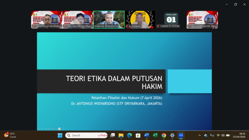249x140 pixels.
Task: Open Word from the taskbar
Action: pos(147,135)
